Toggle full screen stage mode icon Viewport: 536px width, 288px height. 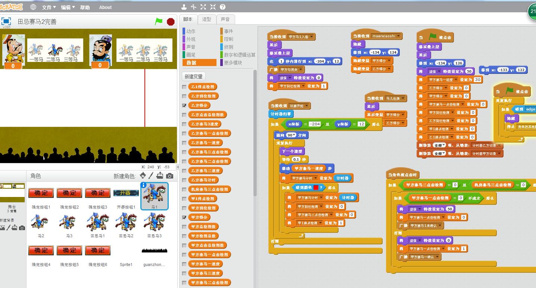6,21
